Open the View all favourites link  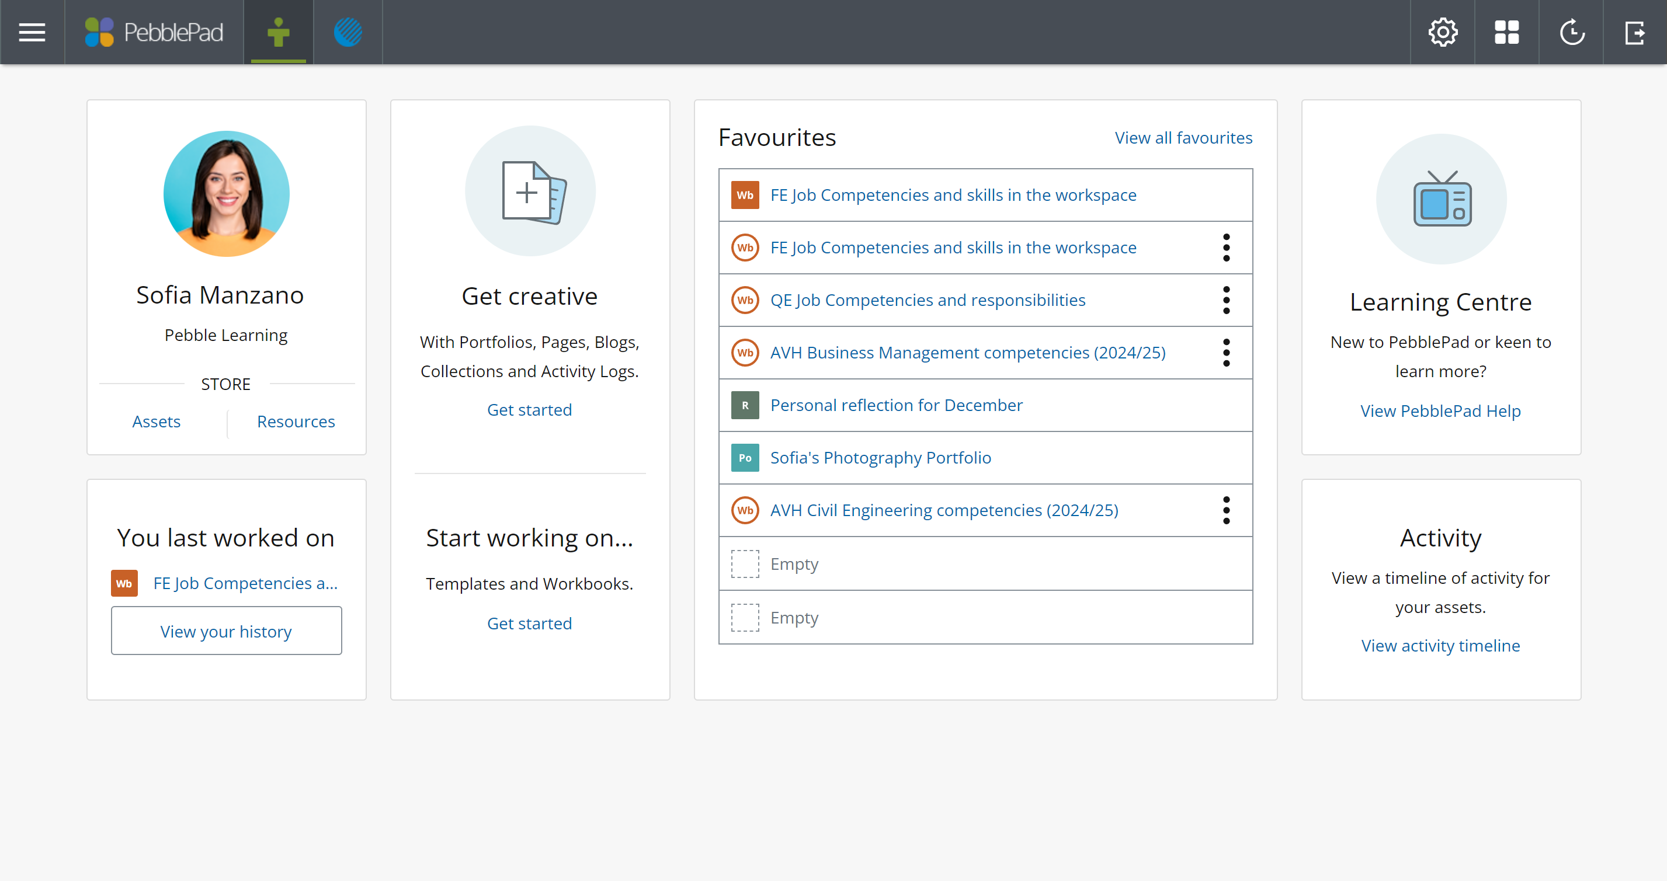pos(1183,138)
